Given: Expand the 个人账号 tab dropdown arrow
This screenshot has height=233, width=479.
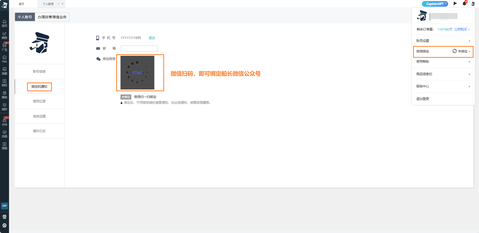Looking at the screenshot, I should [x=58, y=4].
